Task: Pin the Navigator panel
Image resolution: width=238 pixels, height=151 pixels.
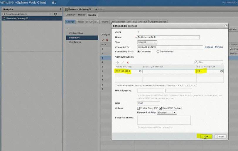Action: pos(60,9)
